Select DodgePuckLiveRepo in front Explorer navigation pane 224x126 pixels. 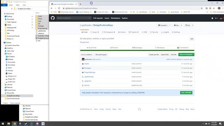13,96
